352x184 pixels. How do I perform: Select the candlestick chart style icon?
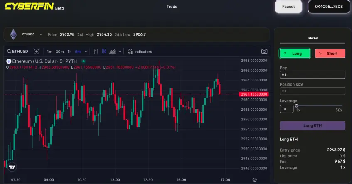(104, 52)
